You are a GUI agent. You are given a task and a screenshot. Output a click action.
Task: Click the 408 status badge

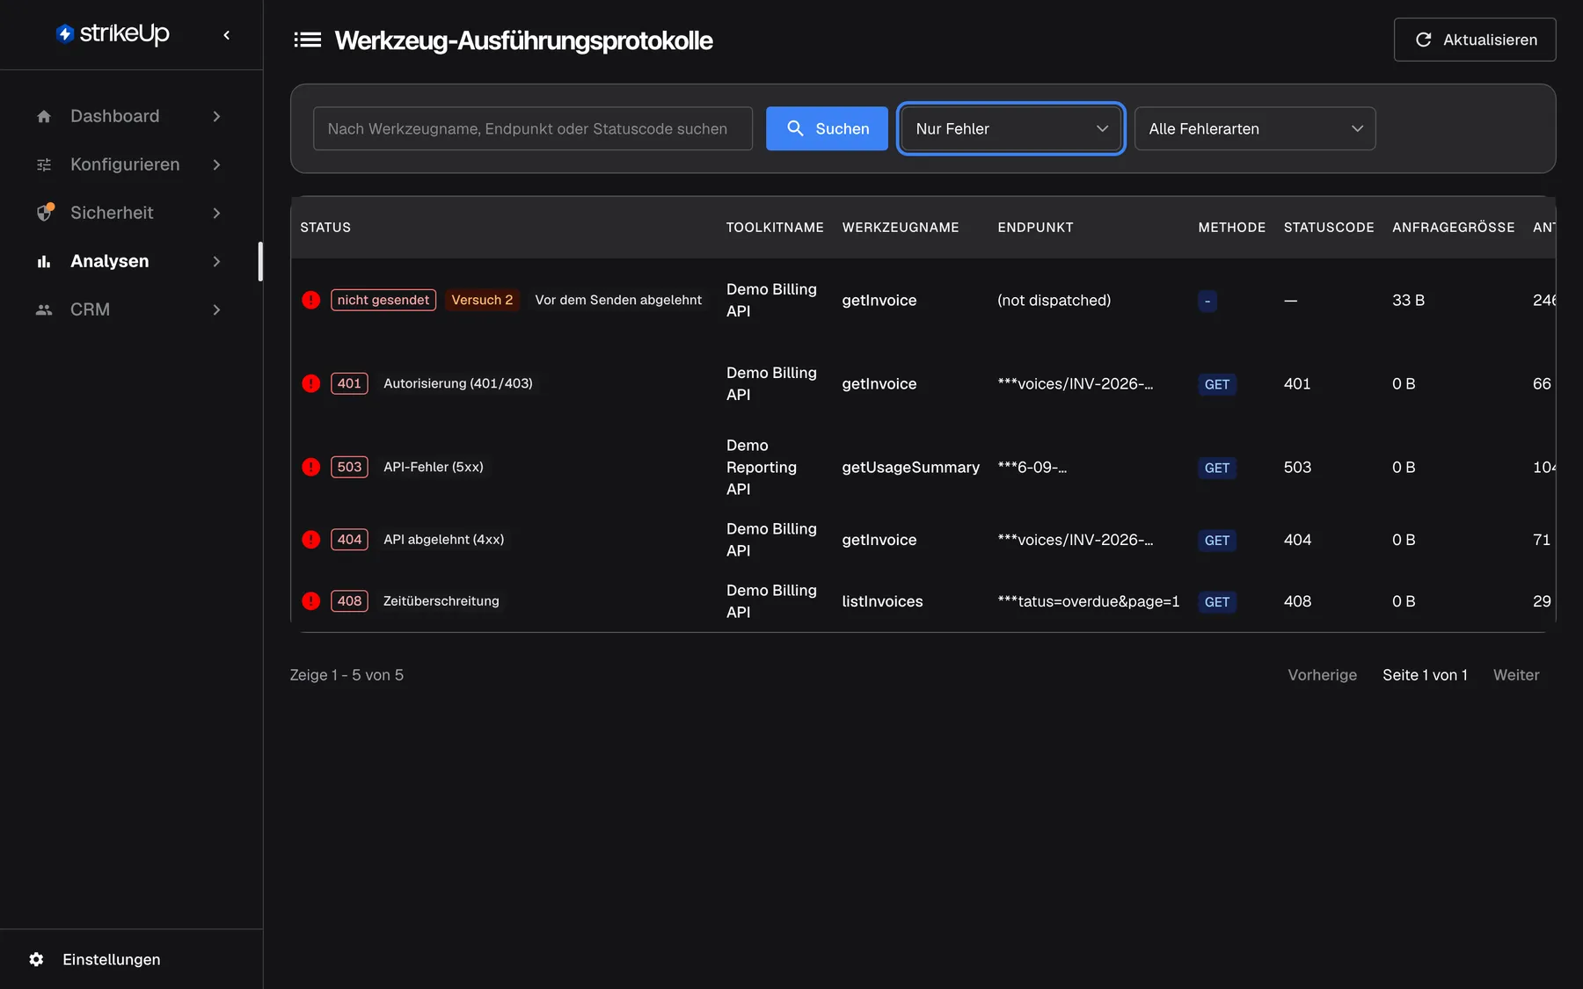click(349, 601)
